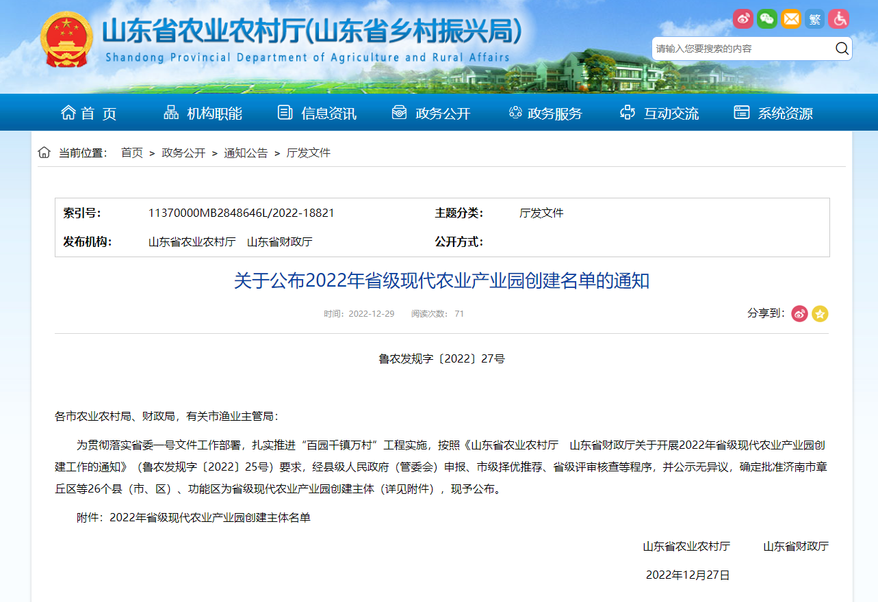Click document number 鲁农发规字〔2022〕27号
The width and height of the screenshot is (878, 602).
[x=441, y=358]
